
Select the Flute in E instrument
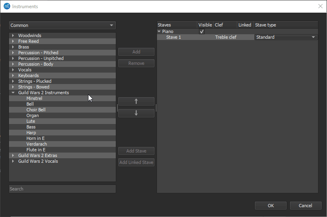click(62, 150)
